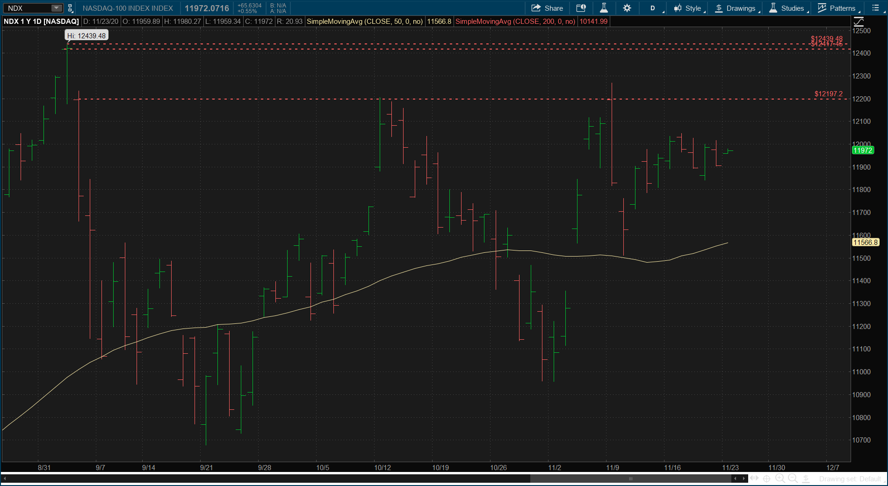
Task: Click the D: 11/23/20 date value
Action: [101, 21]
